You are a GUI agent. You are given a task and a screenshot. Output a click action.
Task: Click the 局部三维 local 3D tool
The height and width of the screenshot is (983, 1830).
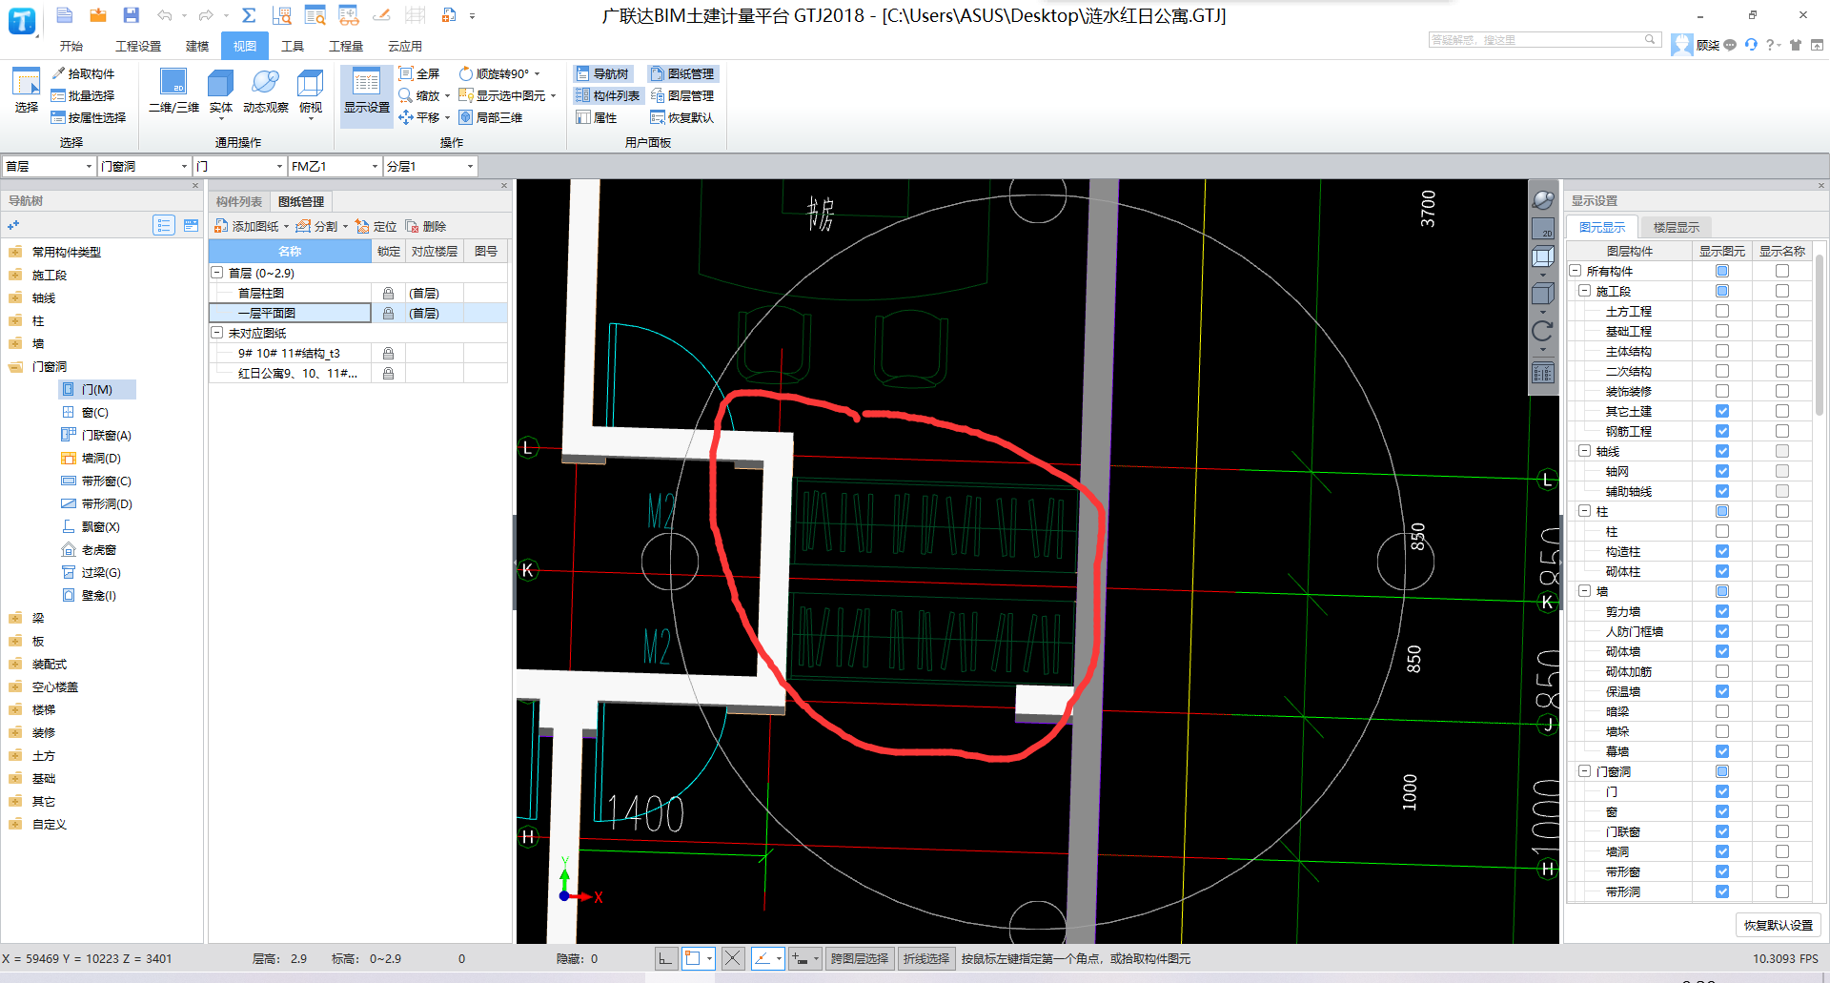[x=491, y=117]
